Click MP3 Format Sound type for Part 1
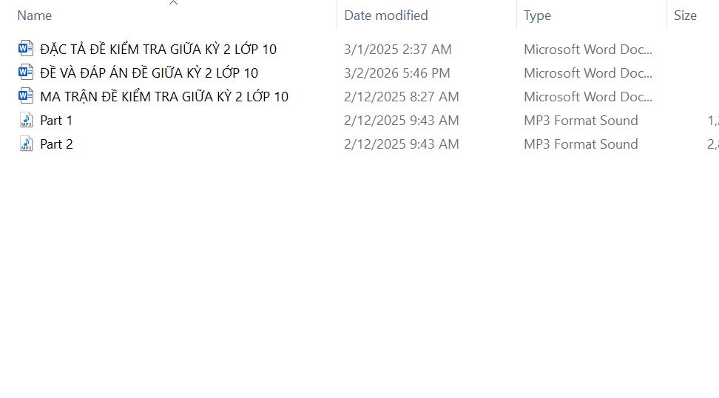The width and height of the screenshot is (719, 398). (581, 121)
